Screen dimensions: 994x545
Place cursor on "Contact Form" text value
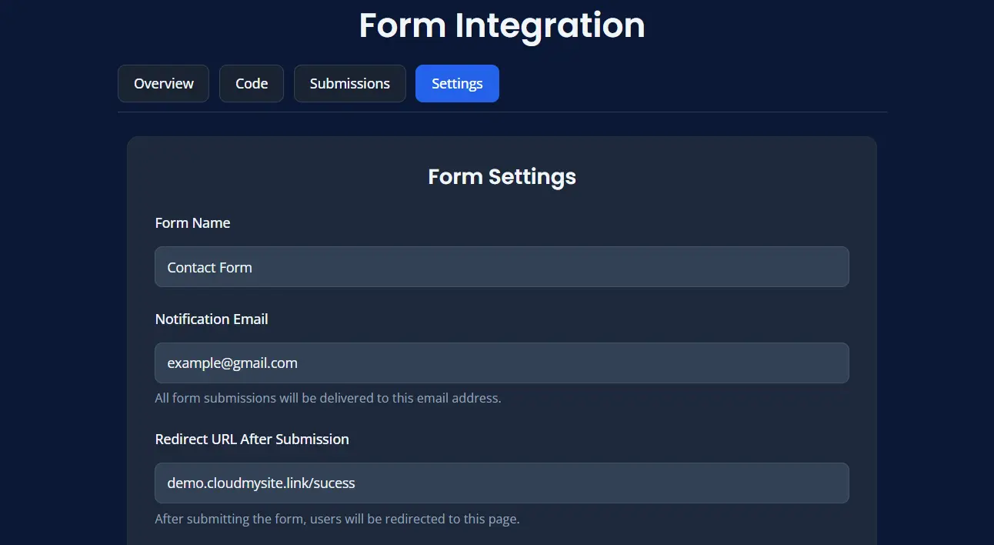point(209,268)
